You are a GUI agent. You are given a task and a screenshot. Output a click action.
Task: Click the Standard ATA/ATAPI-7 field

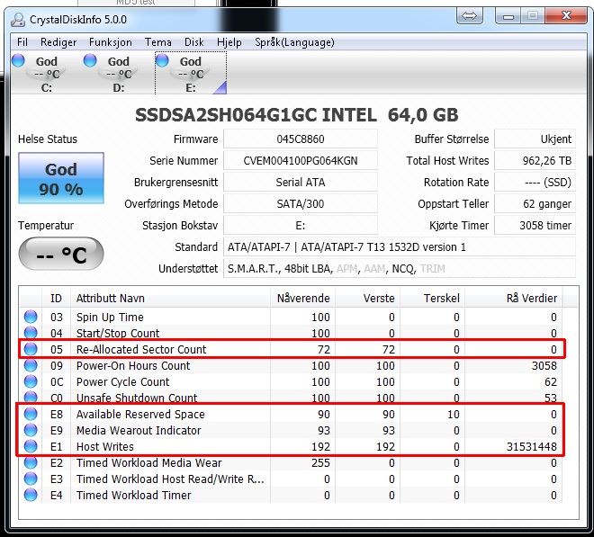(x=400, y=247)
